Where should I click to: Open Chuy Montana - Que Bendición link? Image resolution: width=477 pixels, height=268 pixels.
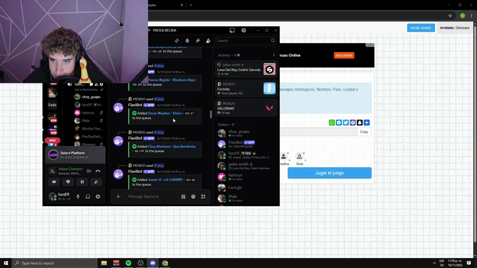pyautogui.click(x=171, y=146)
